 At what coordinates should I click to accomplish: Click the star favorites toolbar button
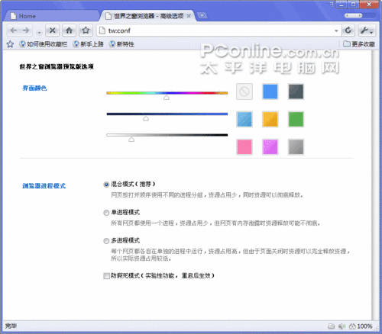coord(86,31)
